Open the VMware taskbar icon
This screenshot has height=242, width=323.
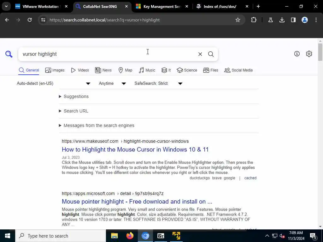coord(176,236)
